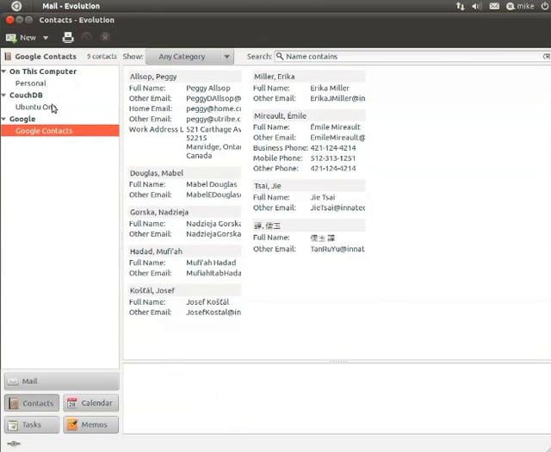Open the Any Category dropdown

click(189, 57)
